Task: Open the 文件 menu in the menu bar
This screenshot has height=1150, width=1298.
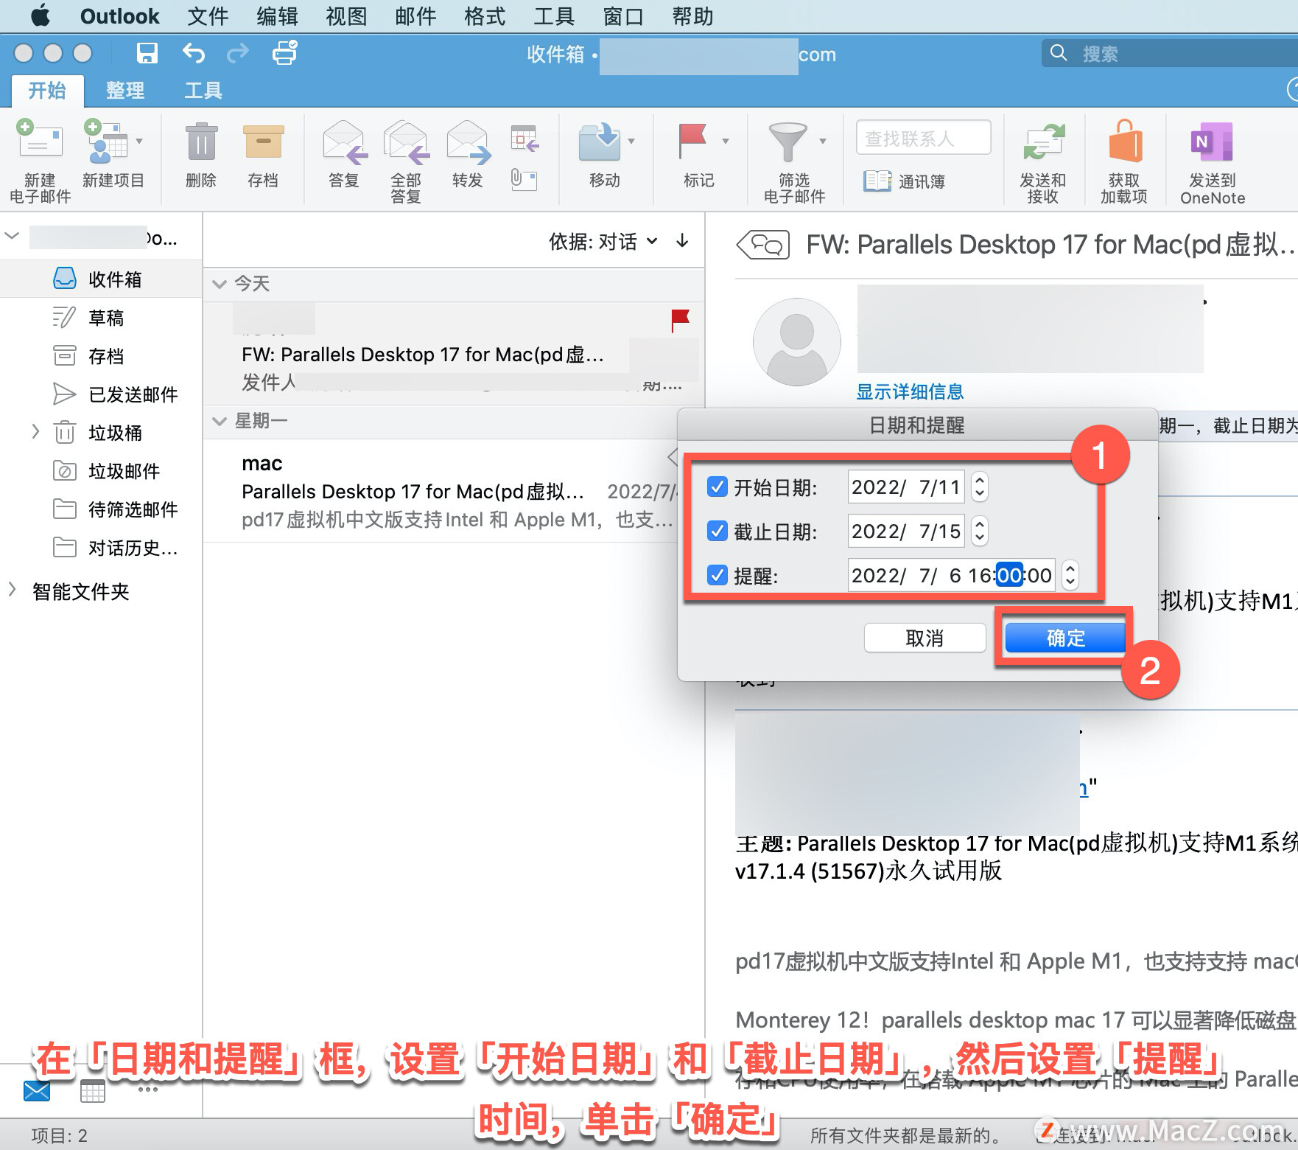Action: click(x=208, y=16)
